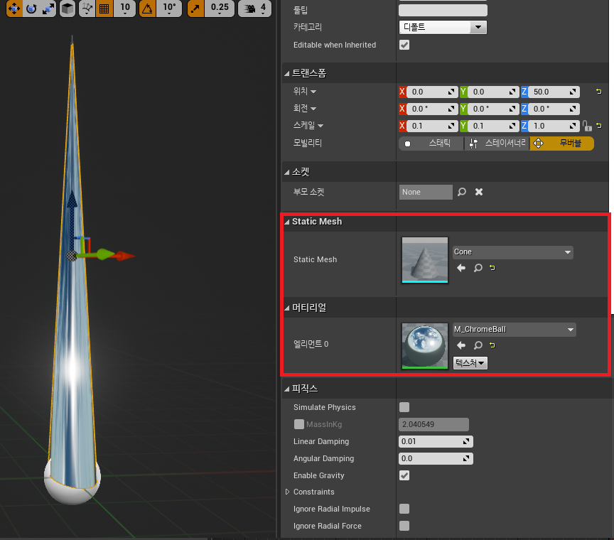Collapse the Static Mesh section
The height and width of the screenshot is (540, 614).
286,222
